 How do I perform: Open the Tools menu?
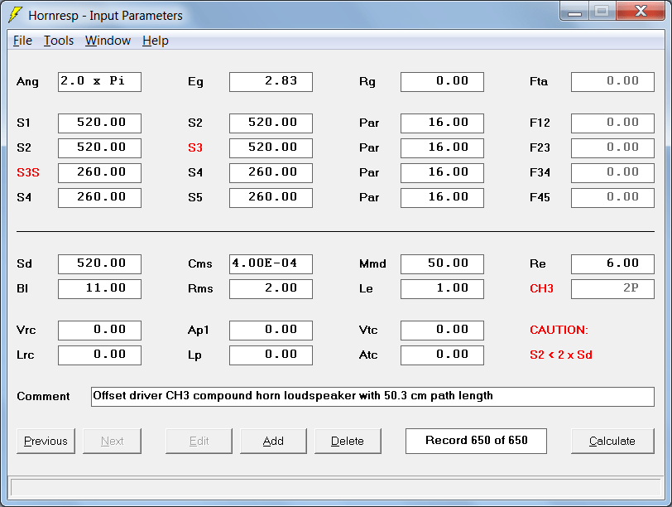tap(59, 41)
